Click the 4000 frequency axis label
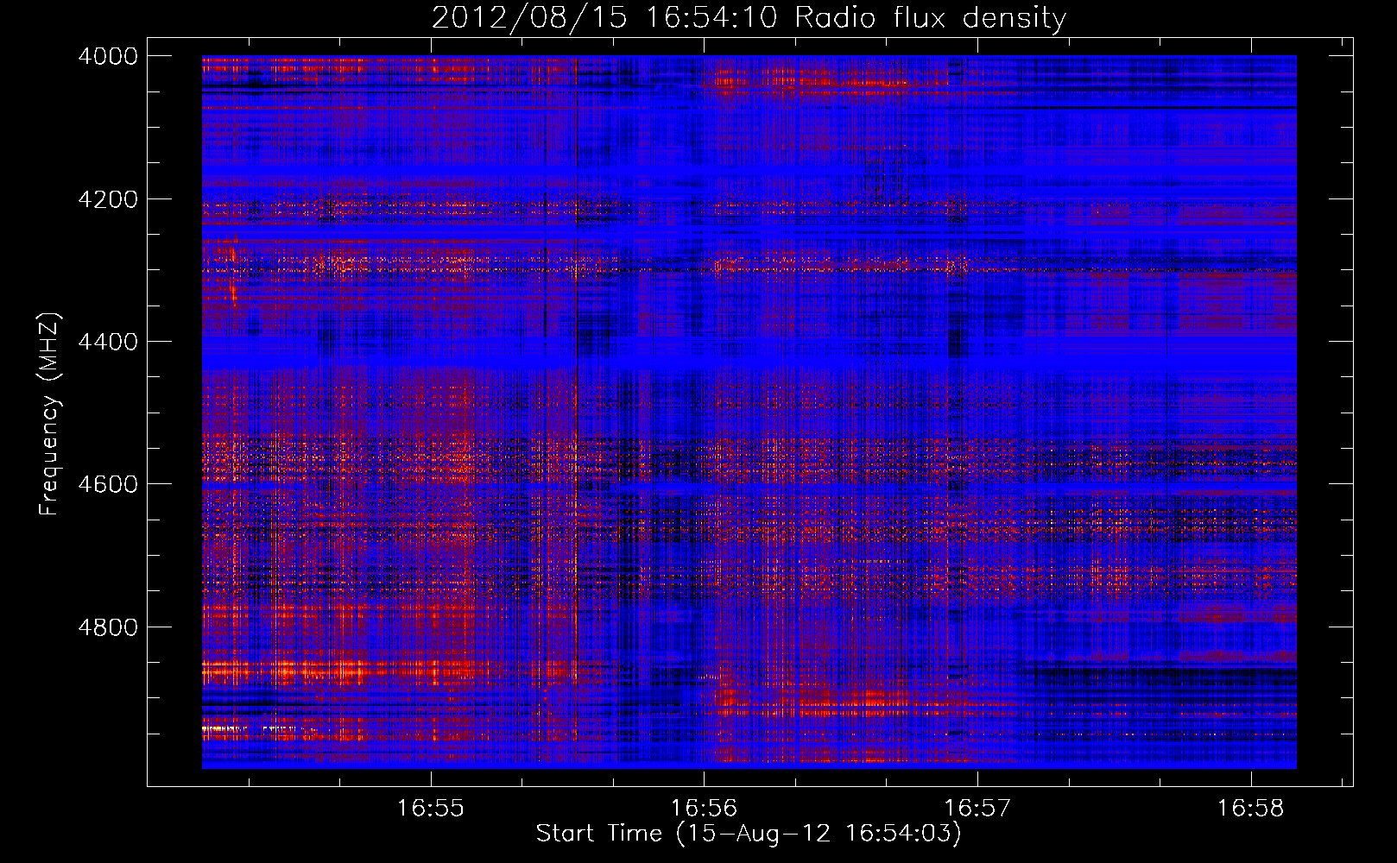Image resolution: width=1397 pixels, height=863 pixels. (107, 56)
